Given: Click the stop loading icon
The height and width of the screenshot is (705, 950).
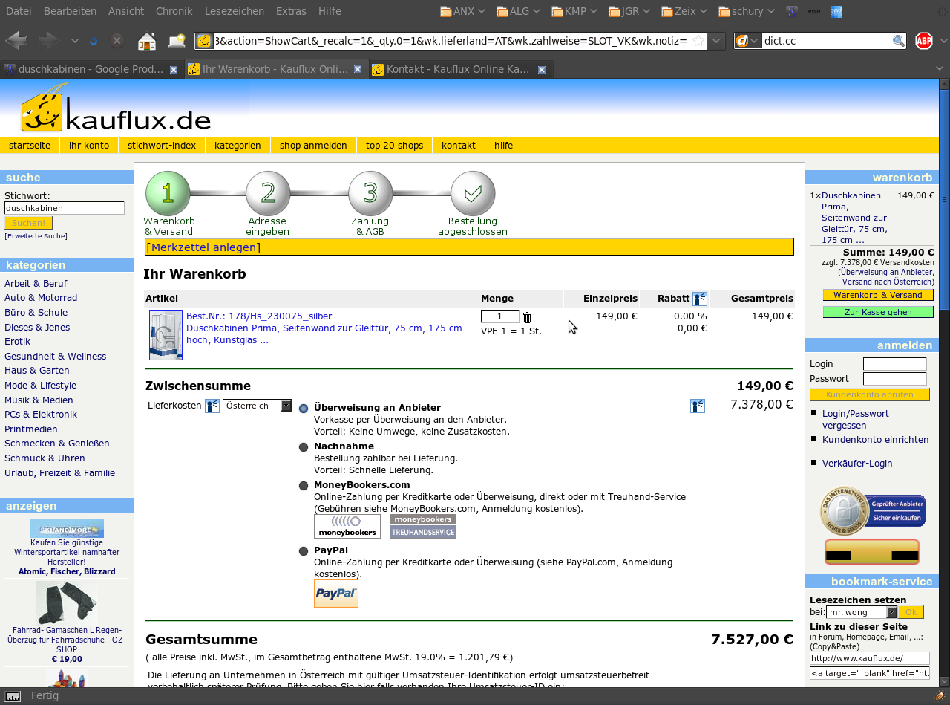Looking at the screenshot, I should tap(117, 41).
